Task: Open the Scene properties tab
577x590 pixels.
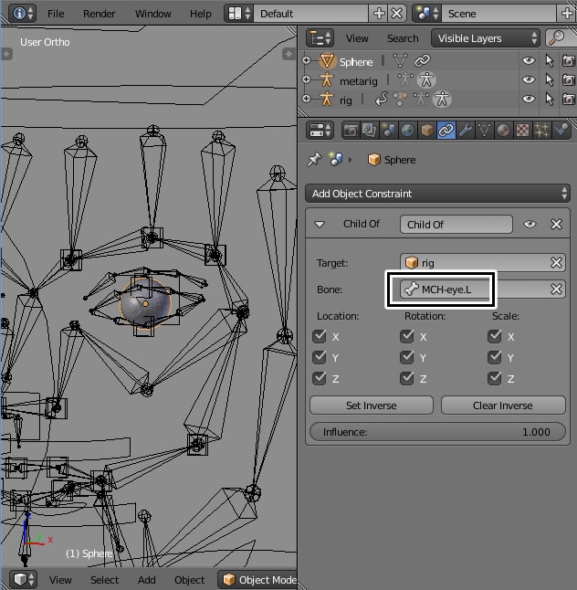Action: pyautogui.click(x=389, y=131)
